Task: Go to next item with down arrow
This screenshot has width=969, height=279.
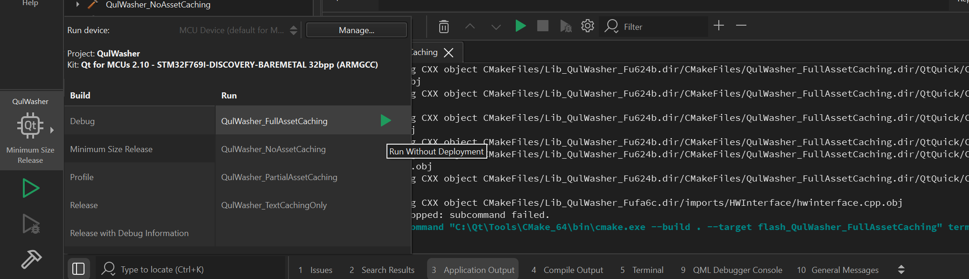Action: [496, 27]
